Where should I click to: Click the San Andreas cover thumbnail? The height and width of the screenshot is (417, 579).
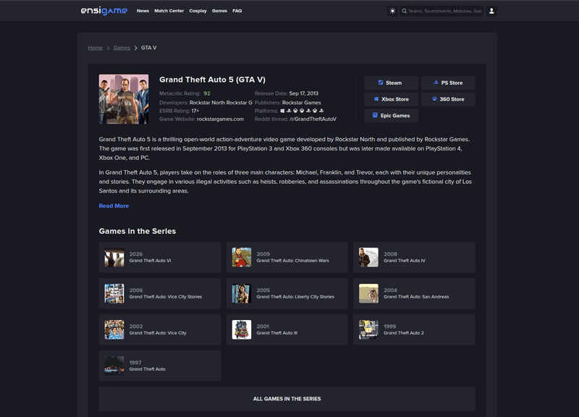pos(368,293)
